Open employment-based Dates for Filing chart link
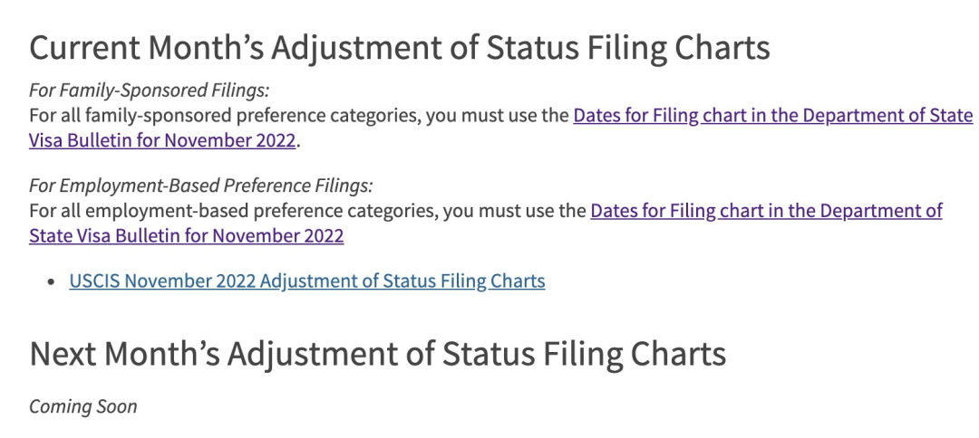 tap(766, 211)
